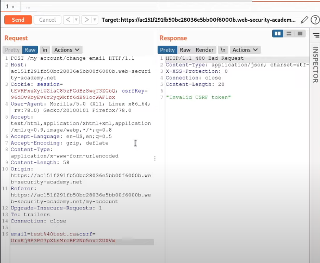Screen dimensions: 320x263
Task: Click the Accept-Encoding header line
Action: tap(60, 143)
